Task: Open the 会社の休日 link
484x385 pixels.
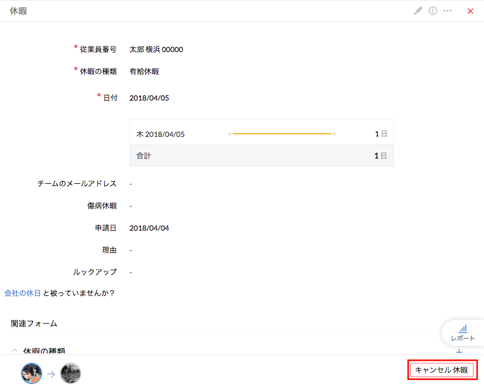Action: click(x=22, y=293)
